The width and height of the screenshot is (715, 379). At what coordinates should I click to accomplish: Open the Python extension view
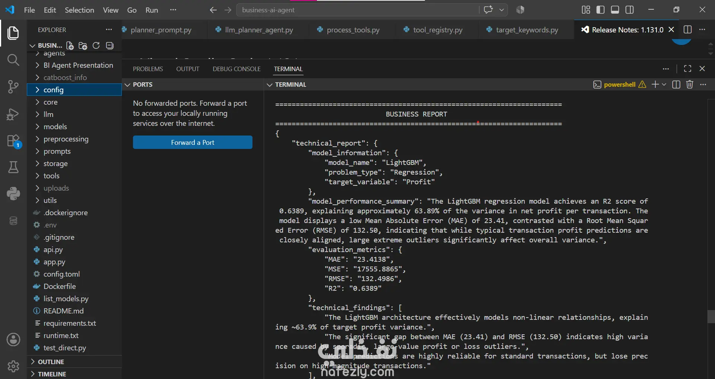click(x=13, y=194)
